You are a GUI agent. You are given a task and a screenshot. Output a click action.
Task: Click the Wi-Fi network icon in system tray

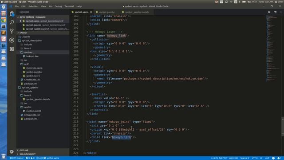point(231,2)
